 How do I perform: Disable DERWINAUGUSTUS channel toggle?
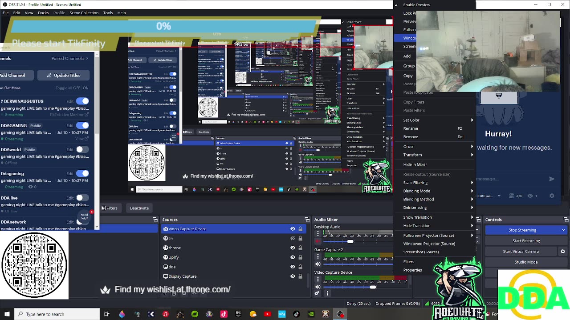82,101
